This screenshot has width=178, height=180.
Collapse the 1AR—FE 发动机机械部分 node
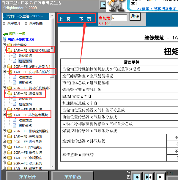(x=4, y=71)
